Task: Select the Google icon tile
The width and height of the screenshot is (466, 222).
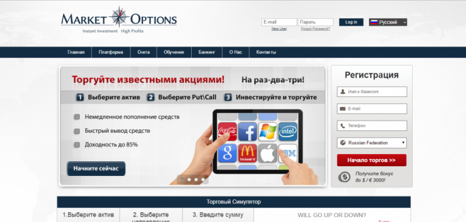Action: click(x=228, y=153)
